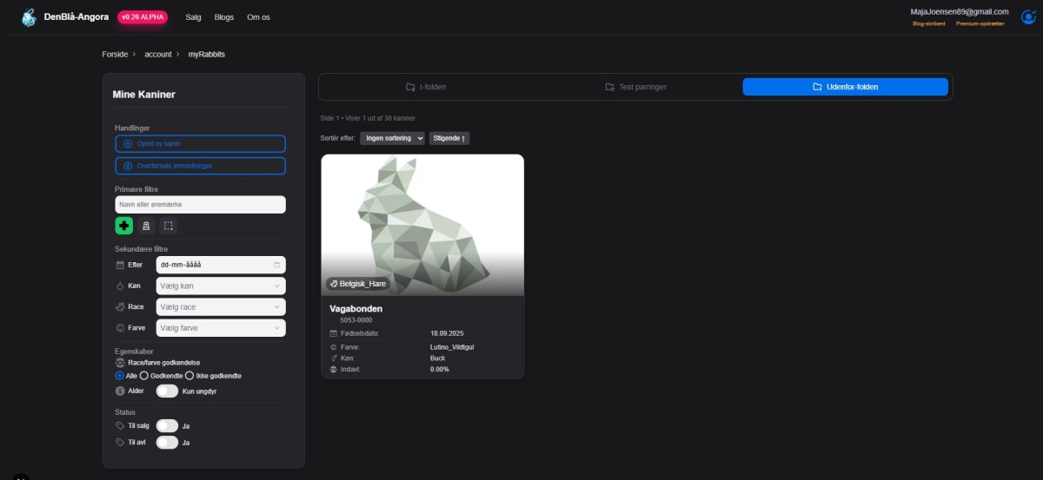Viewport: 1043px width, 480px height.
Task: Click the dashed selection square icon
Action: (169, 226)
